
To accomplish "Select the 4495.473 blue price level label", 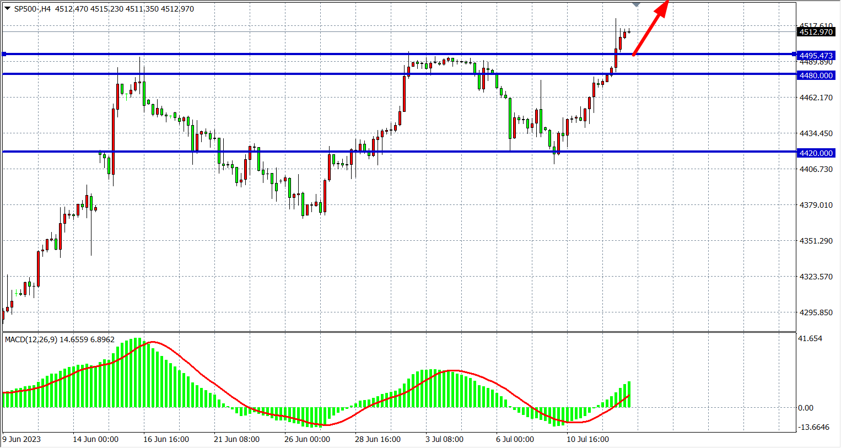I will (x=816, y=56).
